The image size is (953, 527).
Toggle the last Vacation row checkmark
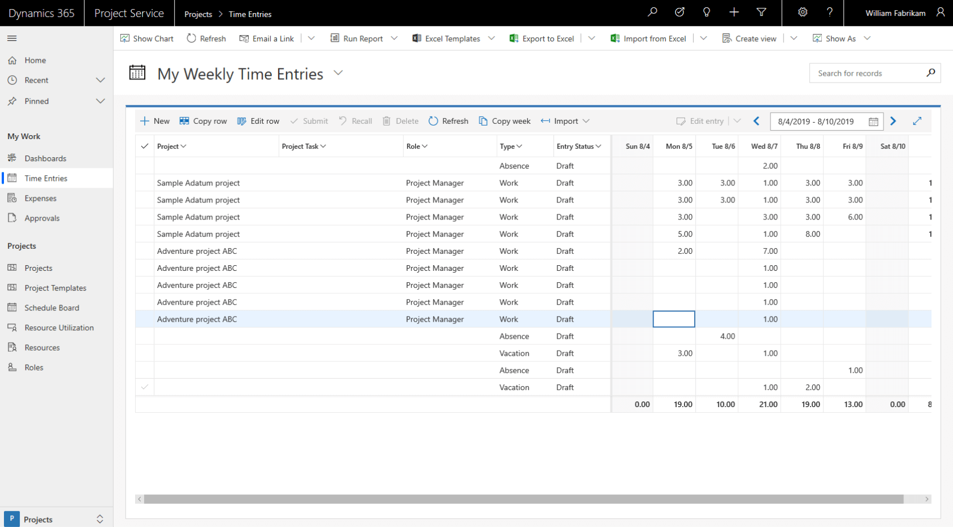145,387
